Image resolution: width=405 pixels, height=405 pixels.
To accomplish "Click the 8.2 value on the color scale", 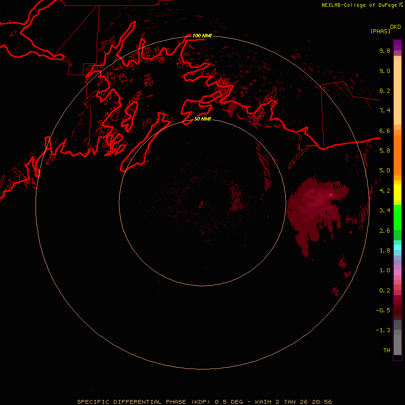I will [385, 90].
